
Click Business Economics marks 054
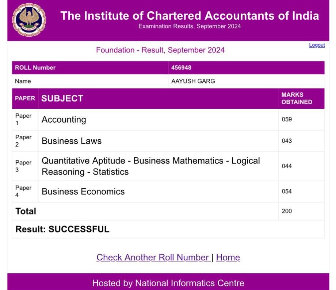click(287, 192)
